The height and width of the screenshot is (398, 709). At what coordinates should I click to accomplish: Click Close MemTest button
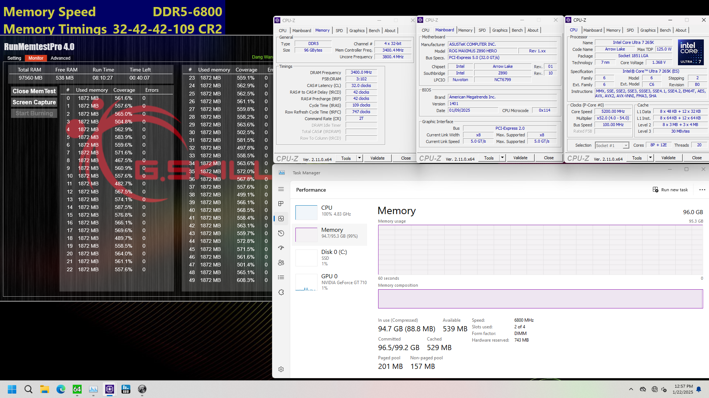pyautogui.click(x=34, y=91)
